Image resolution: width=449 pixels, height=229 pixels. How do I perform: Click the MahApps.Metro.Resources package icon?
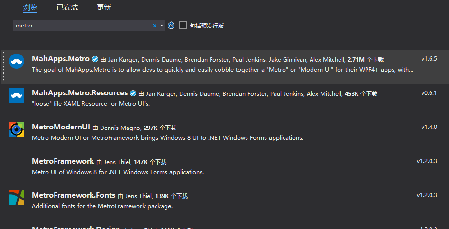pos(17,95)
